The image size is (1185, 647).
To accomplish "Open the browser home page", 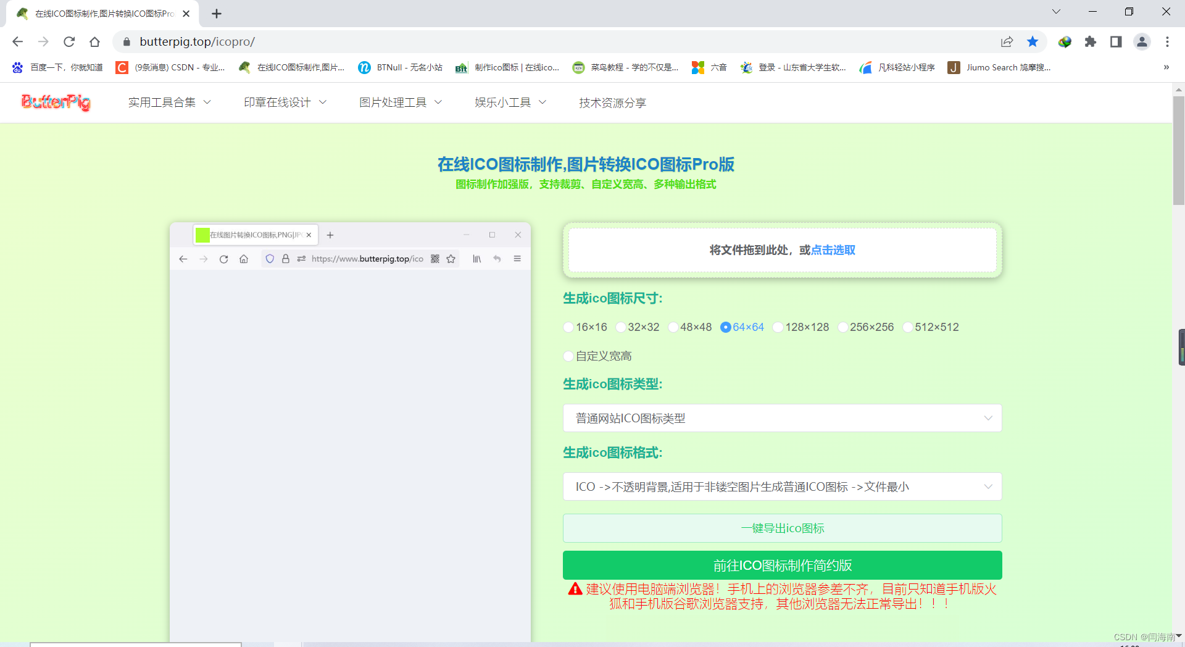I will point(94,41).
